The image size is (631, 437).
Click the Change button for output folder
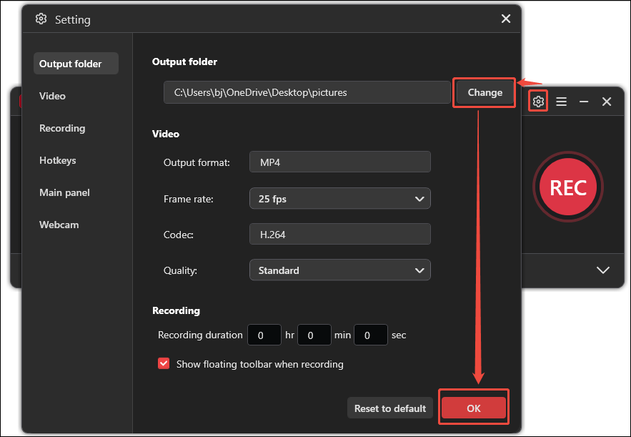pyautogui.click(x=484, y=92)
